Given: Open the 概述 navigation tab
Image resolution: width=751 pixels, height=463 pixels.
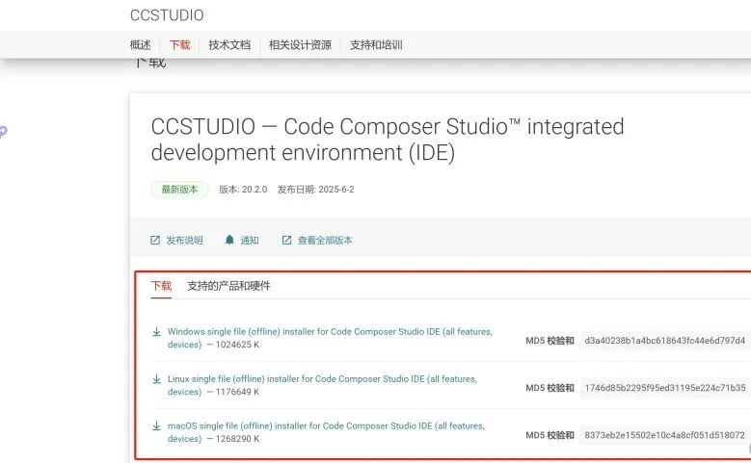Looking at the screenshot, I should tap(141, 45).
